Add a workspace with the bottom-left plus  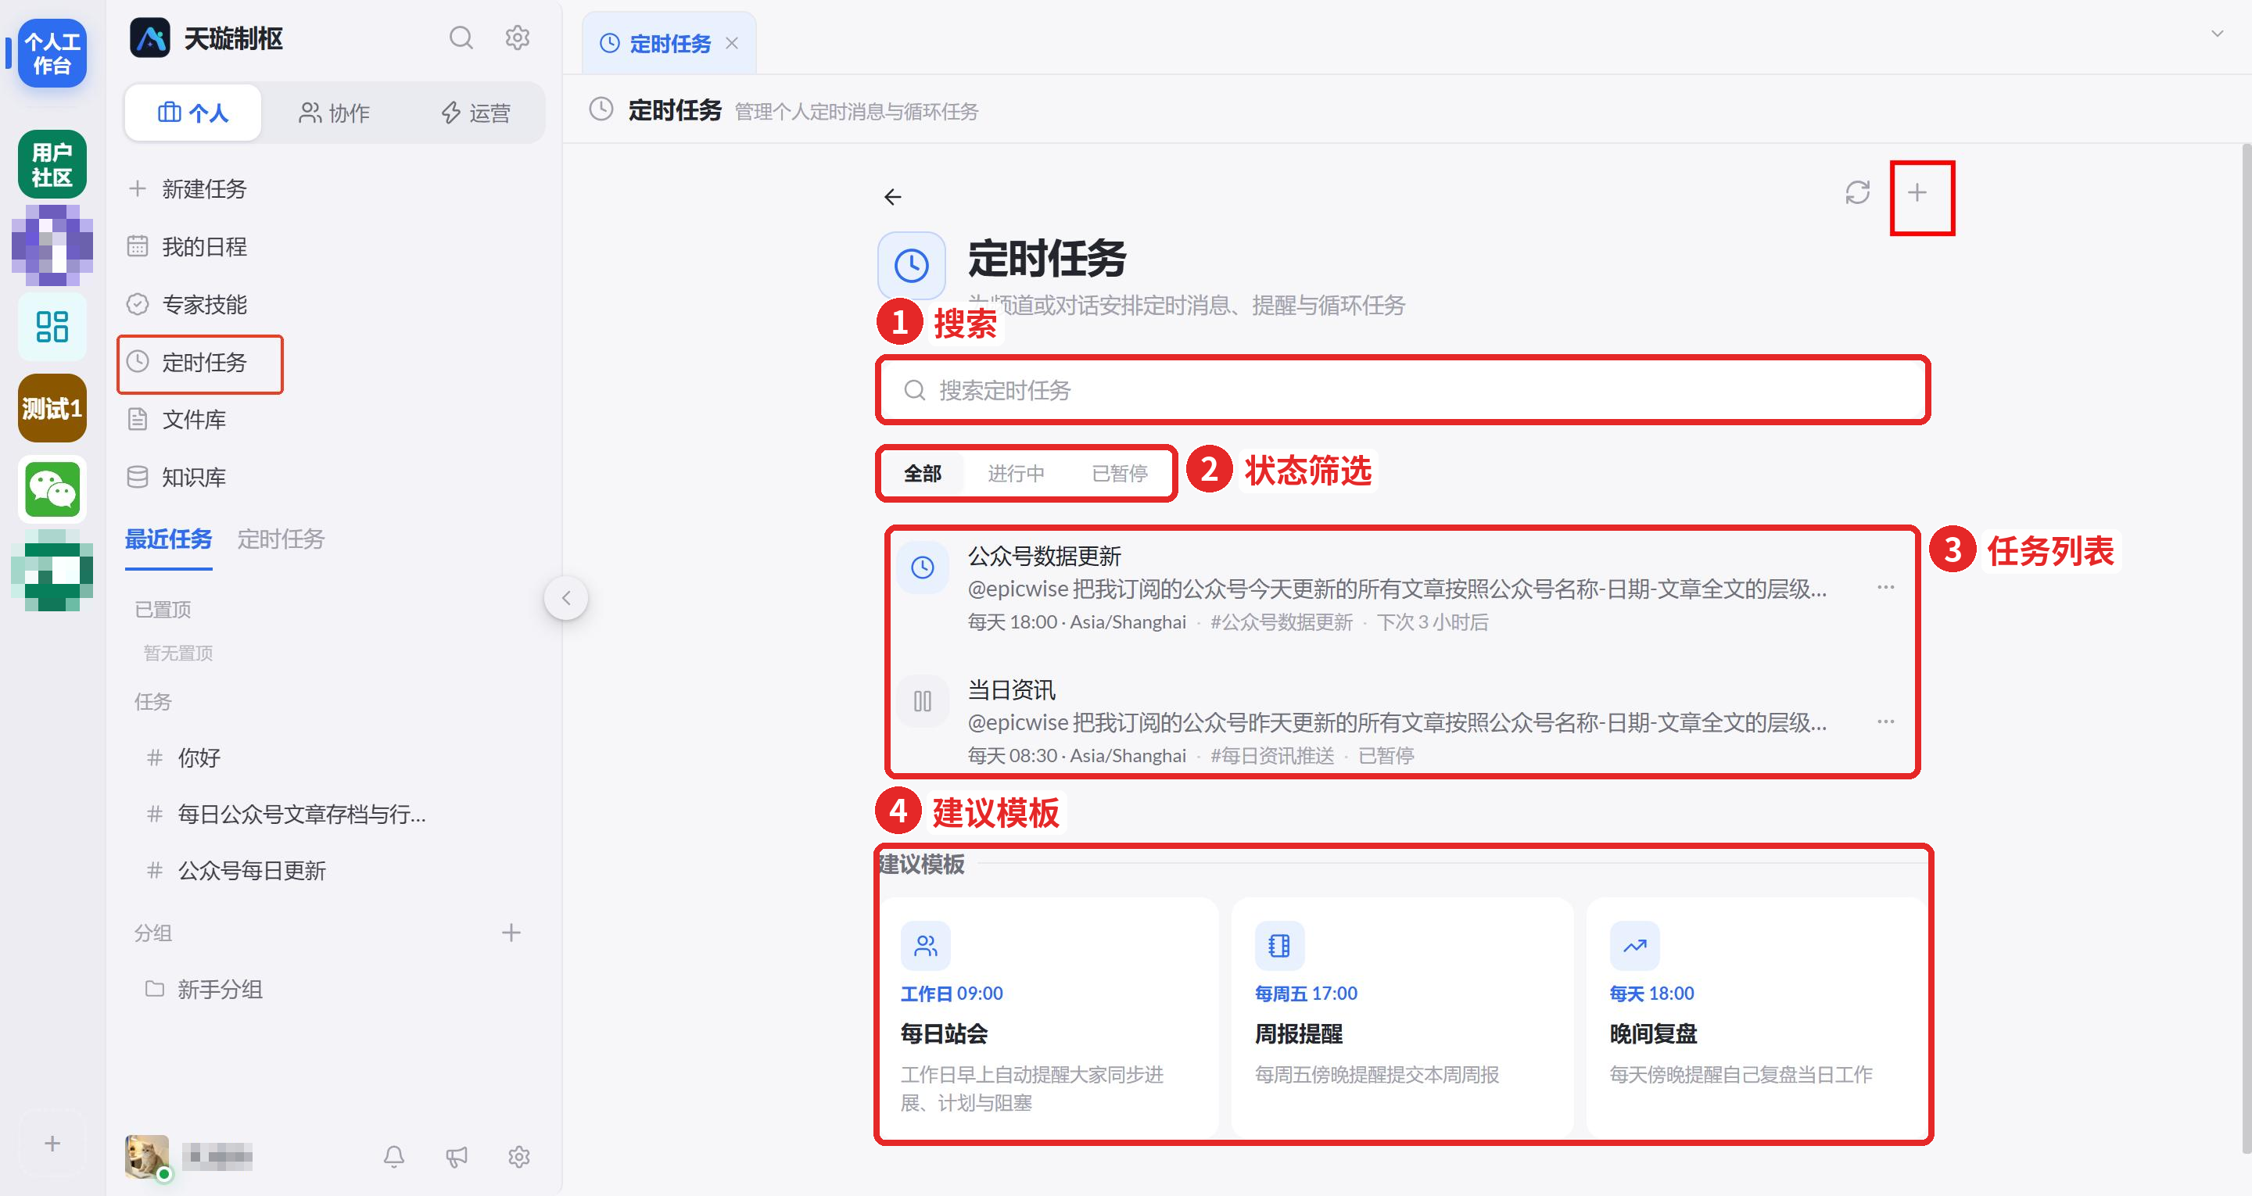point(52,1144)
